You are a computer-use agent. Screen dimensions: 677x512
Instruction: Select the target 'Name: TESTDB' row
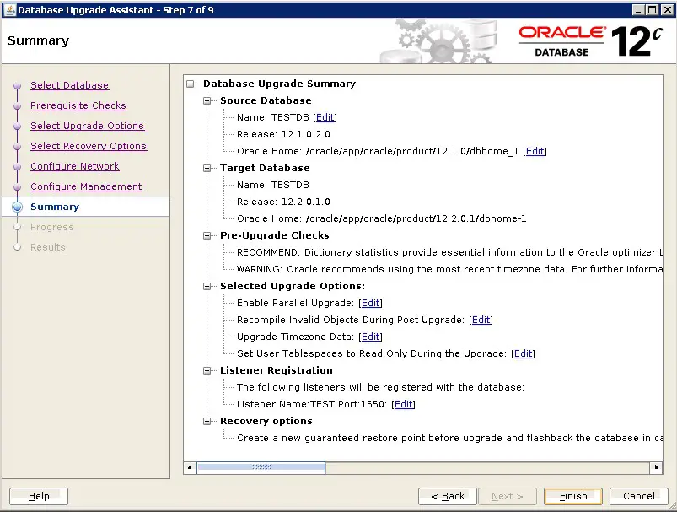273,185
